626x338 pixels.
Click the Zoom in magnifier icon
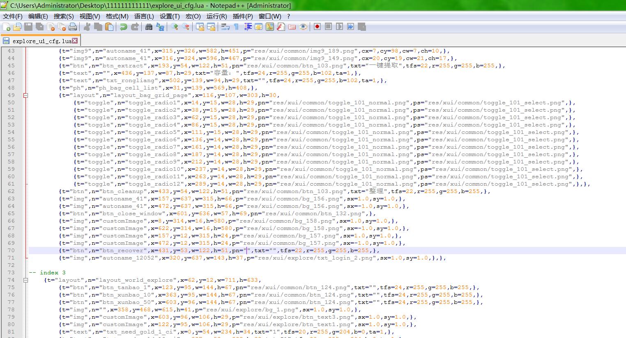(x=175, y=27)
